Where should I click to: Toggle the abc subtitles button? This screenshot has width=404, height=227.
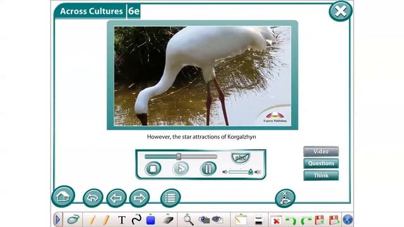(241, 158)
